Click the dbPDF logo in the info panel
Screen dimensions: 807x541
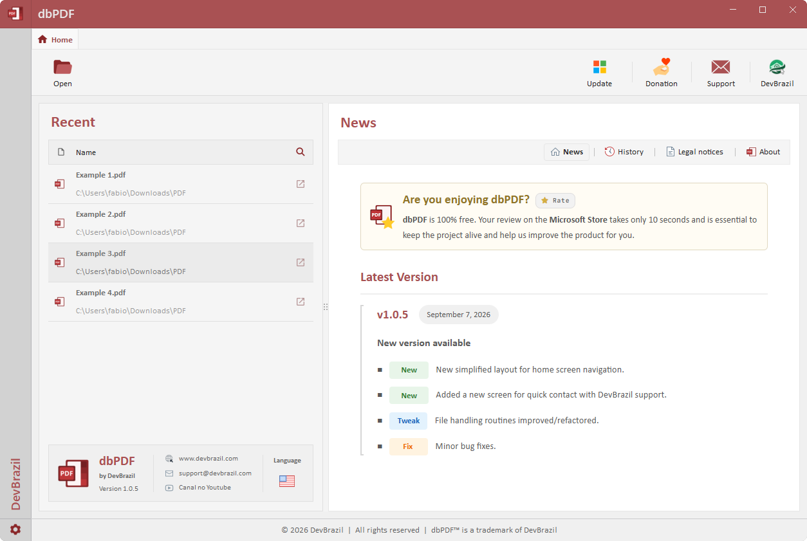(x=73, y=473)
